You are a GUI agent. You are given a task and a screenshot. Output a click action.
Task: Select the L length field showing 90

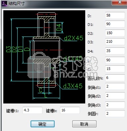coord(115,60)
